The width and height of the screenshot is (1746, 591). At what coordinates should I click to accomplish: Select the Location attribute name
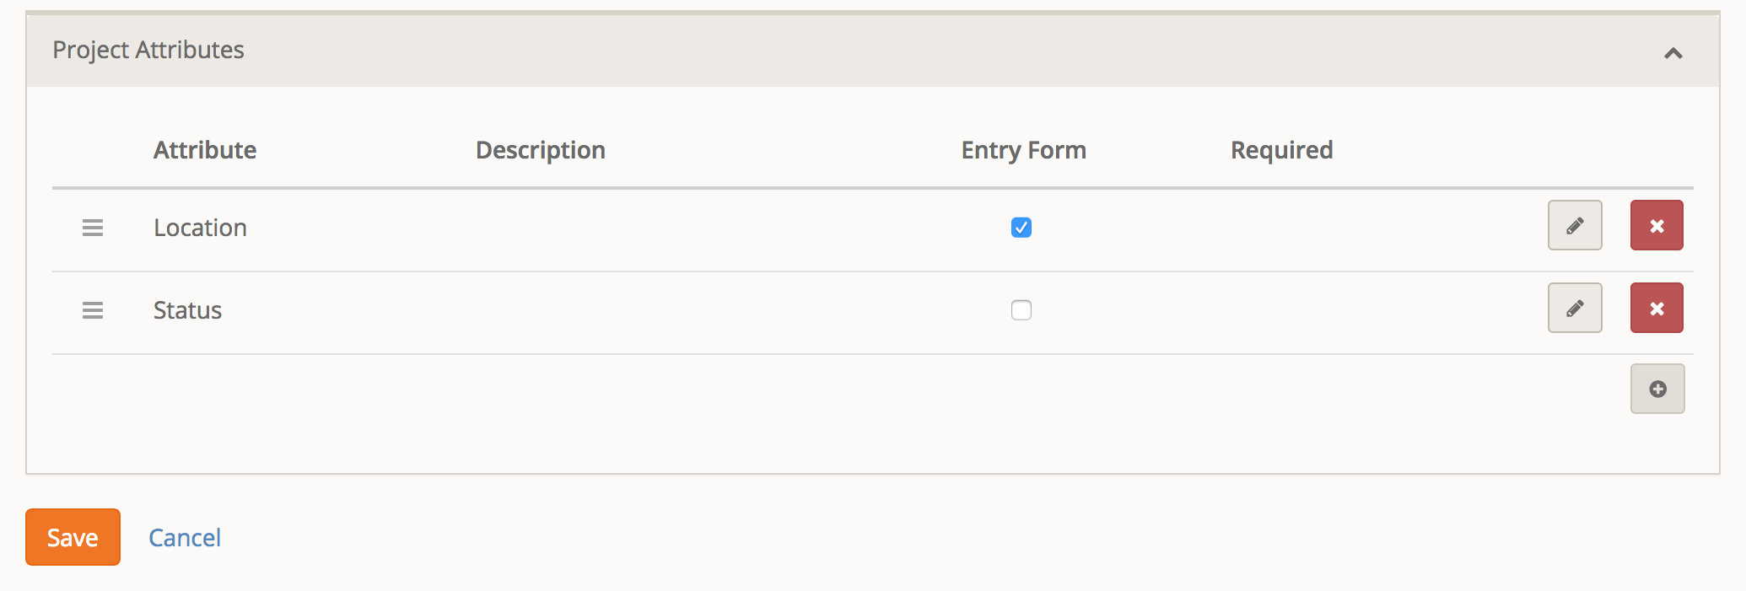click(200, 228)
